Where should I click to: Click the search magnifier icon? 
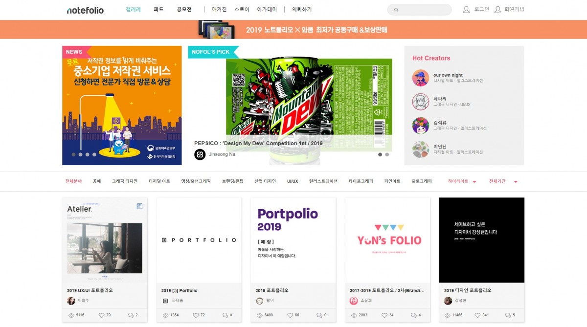(x=396, y=10)
